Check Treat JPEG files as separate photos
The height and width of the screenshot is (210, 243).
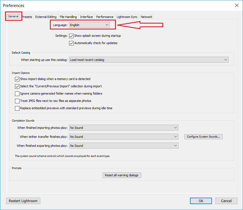(17, 101)
